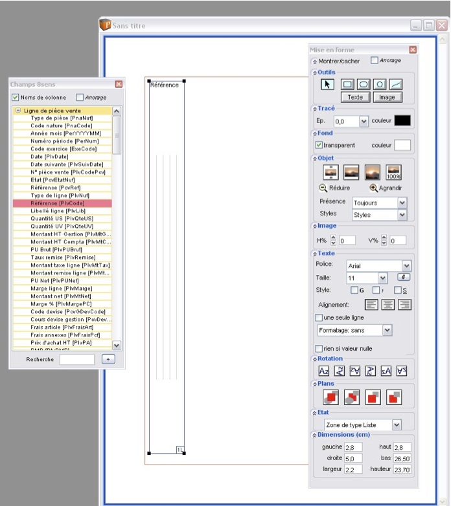This screenshot has width=451, height=506.
Task: Enable underline S style checkbox
Action: [398, 290]
